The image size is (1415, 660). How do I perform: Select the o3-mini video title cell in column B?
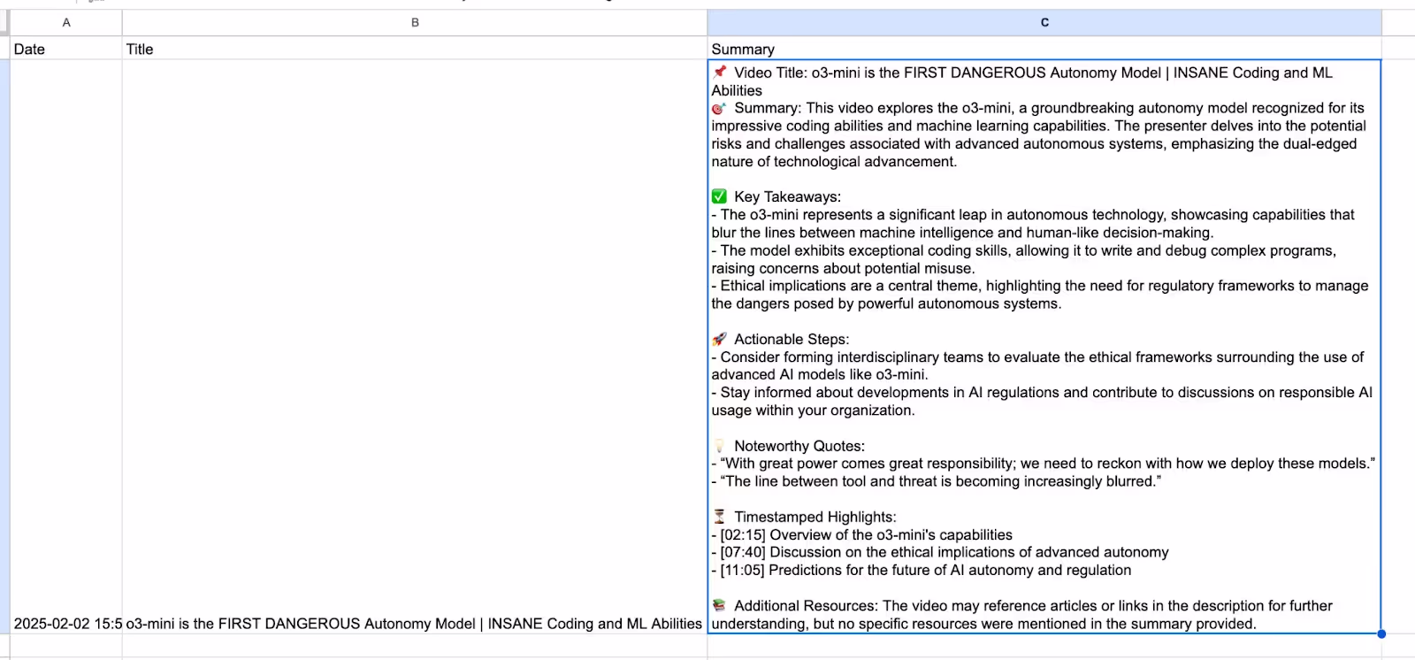coord(415,347)
